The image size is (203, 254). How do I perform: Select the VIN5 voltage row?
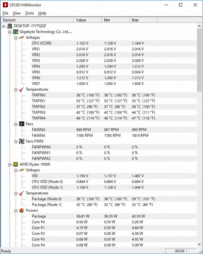tap(114, 72)
